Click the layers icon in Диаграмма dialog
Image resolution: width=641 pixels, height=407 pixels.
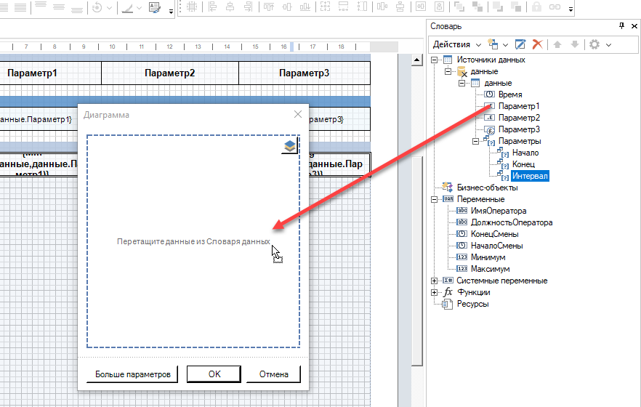(x=290, y=146)
